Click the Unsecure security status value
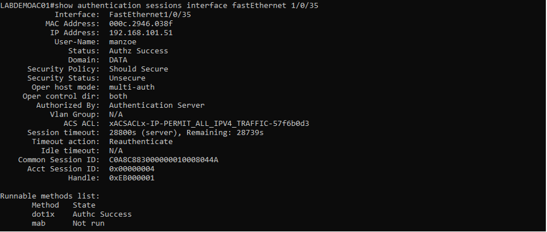This screenshot has height=232, width=547. pos(127,78)
